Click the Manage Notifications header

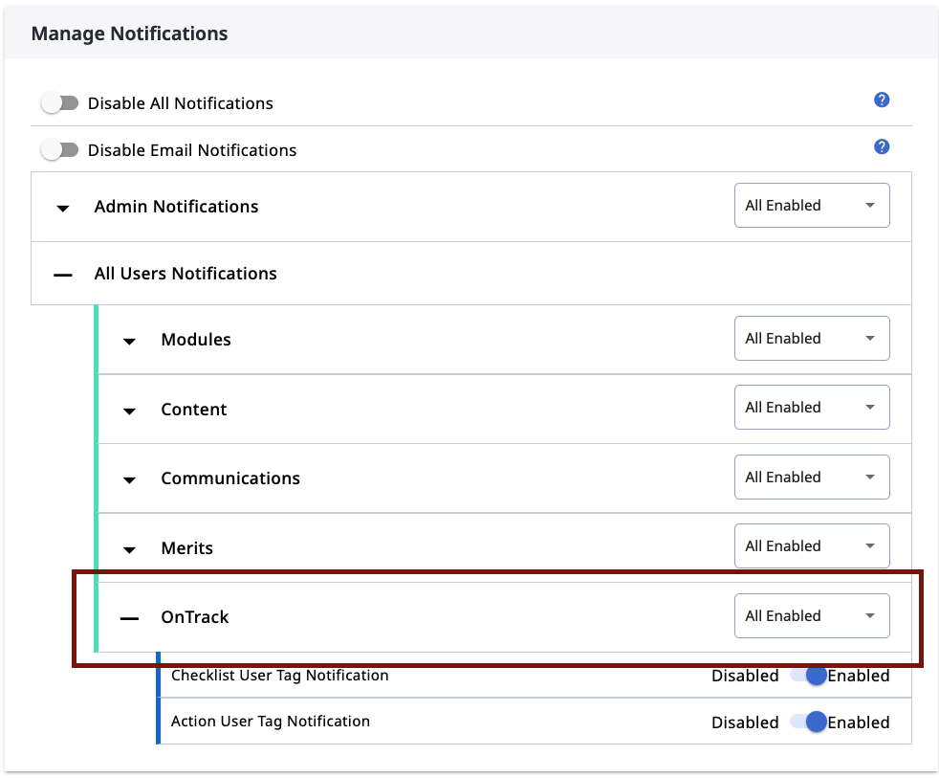[129, 33]
